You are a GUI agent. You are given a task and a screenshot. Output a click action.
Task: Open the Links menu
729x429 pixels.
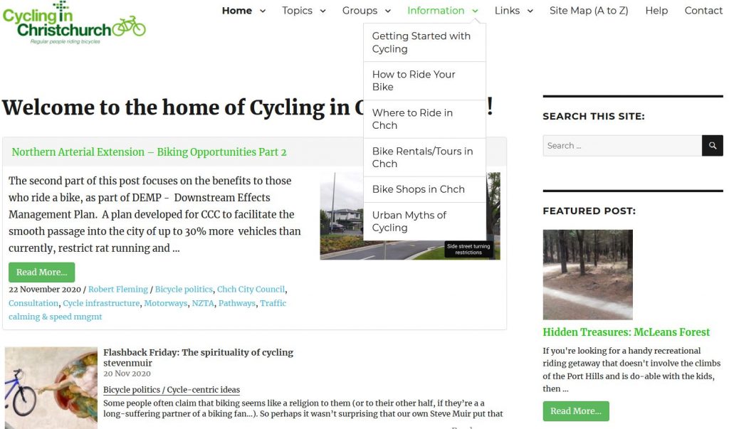507,10
